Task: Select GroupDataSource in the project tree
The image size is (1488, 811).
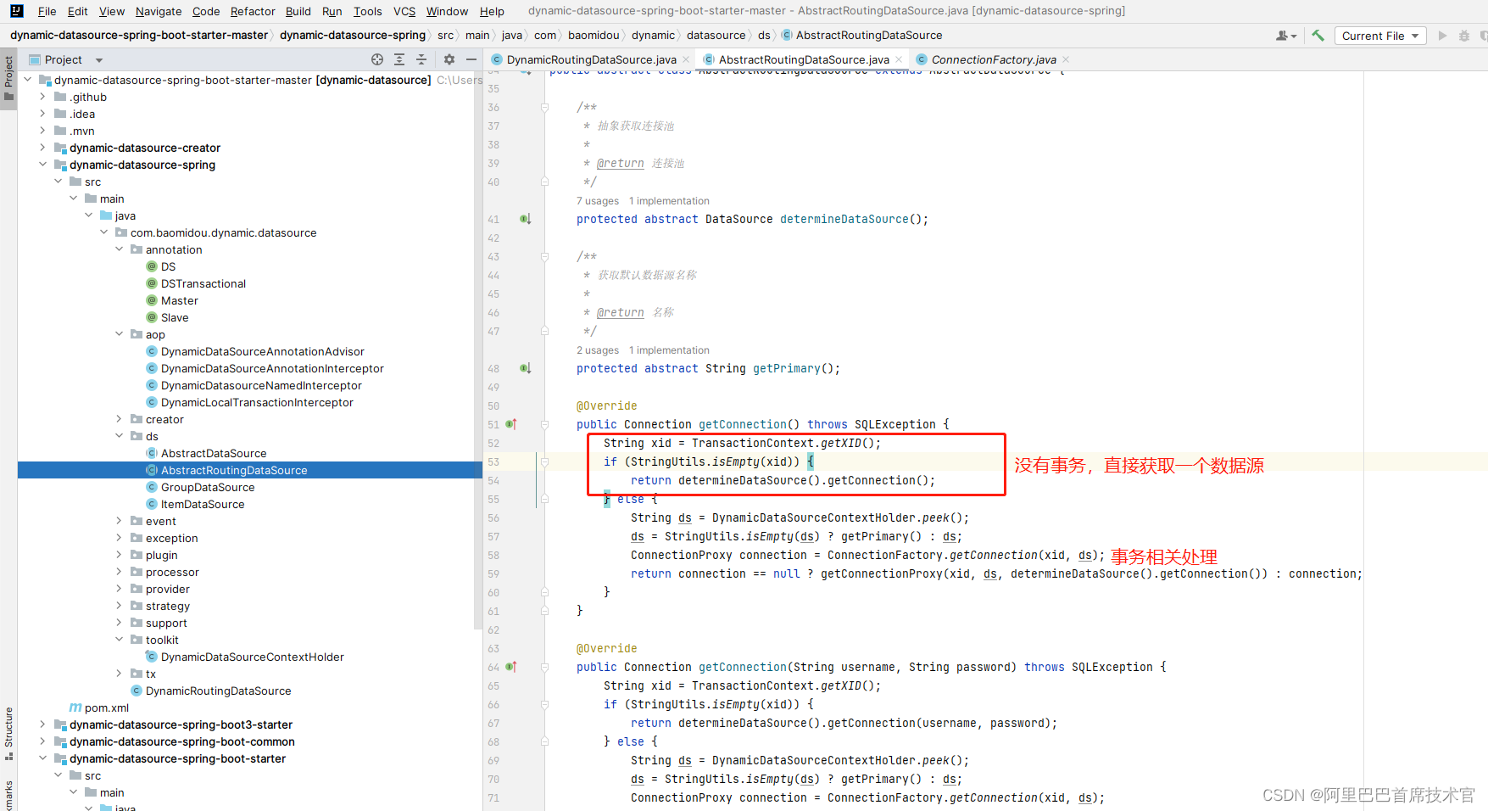Action: (208, 487)
